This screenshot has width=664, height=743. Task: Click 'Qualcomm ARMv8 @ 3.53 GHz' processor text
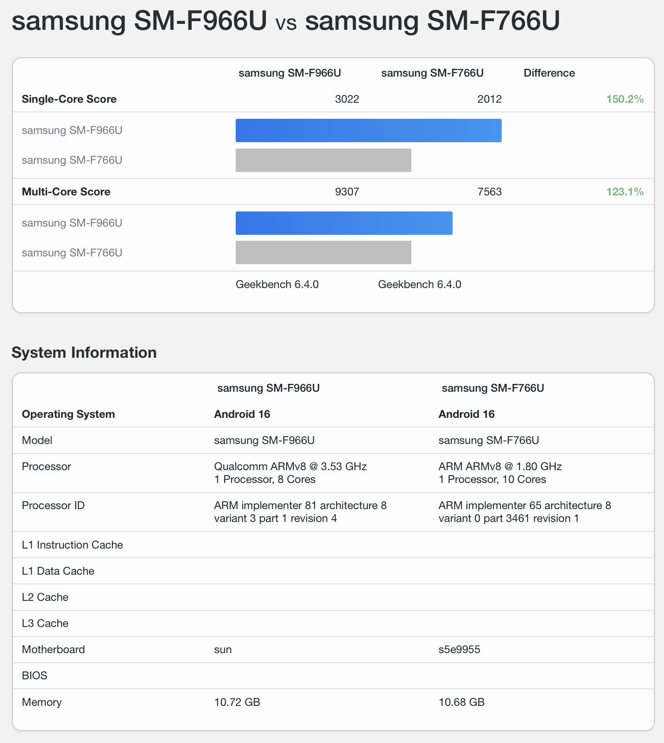click(x=290, y=466)
